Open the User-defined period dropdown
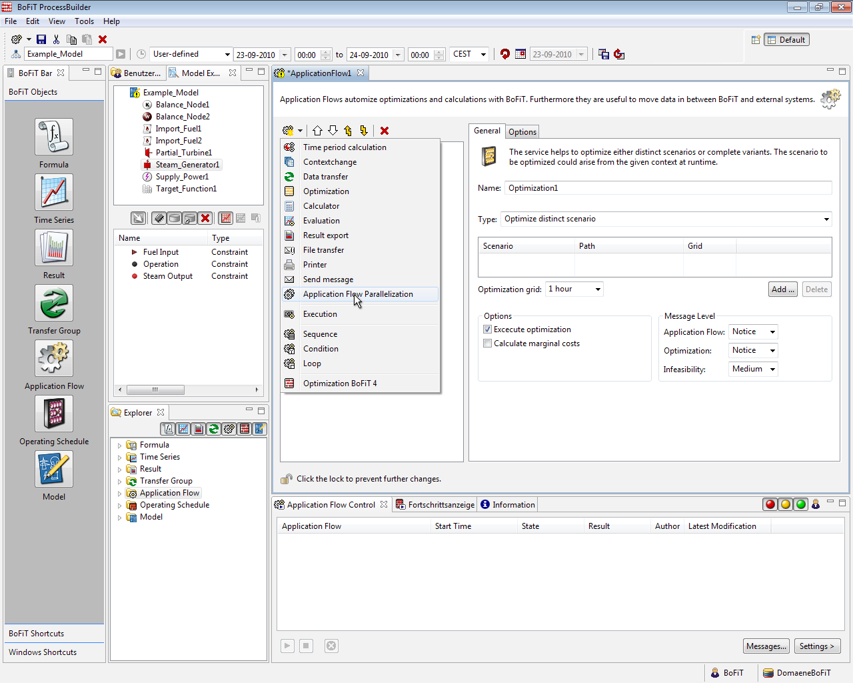Image resolution: width=853 pixels, height=683 pixels. [191, 54]
